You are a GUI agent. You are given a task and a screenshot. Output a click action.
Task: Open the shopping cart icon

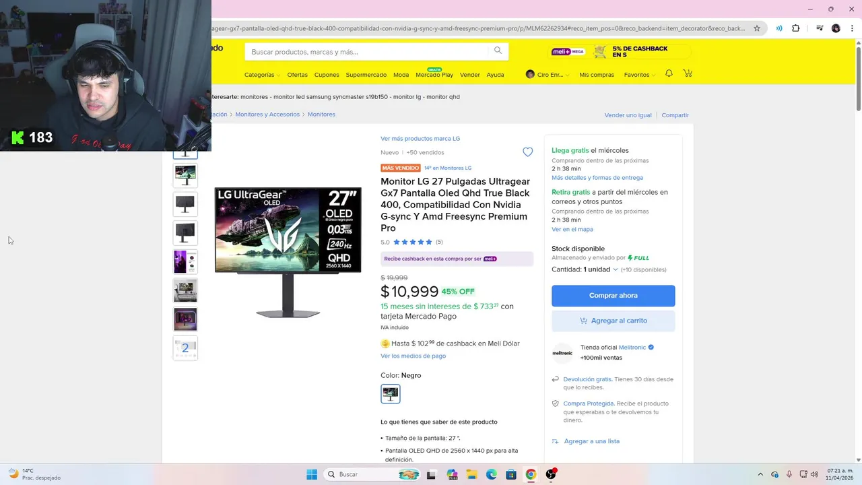click(688, 73)
